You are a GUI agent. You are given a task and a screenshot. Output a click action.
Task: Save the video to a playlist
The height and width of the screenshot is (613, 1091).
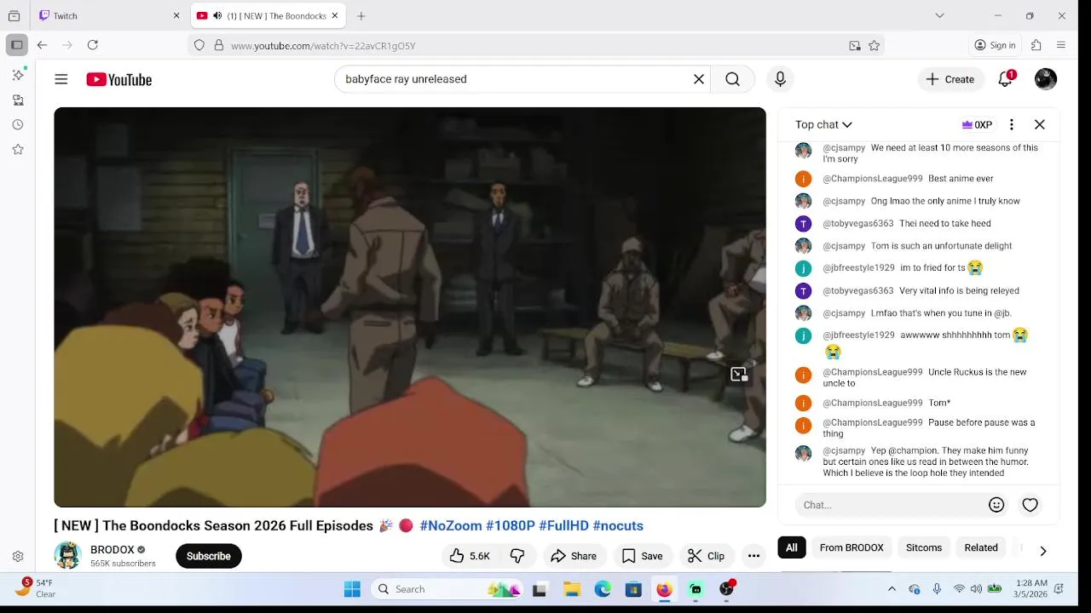pos(642,556)
